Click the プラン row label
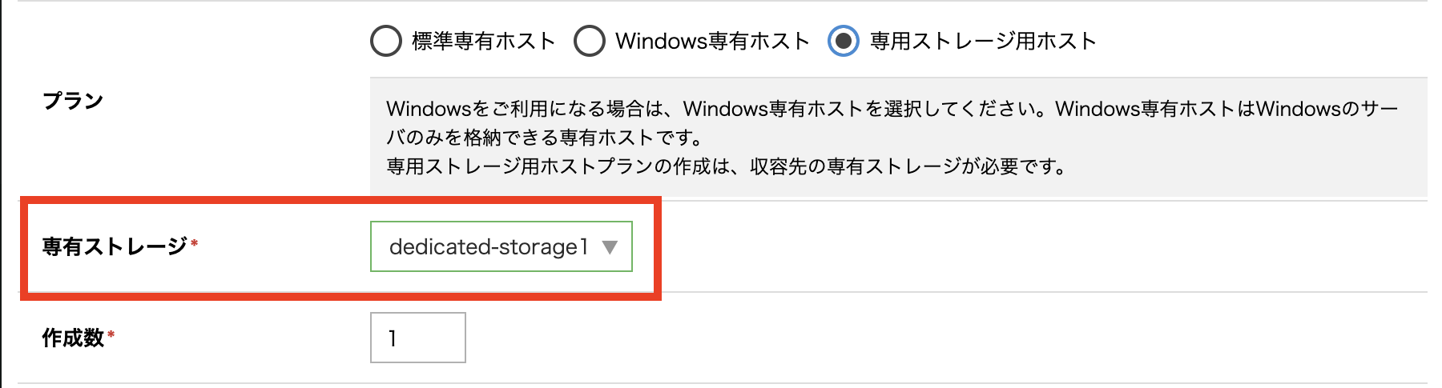Screen dimensions: 1442x388 coord(73,101)
